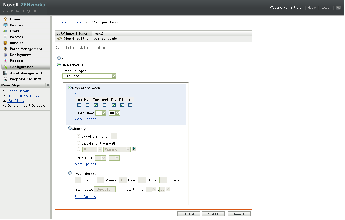The image size is (345, 220).
Task: Select the Fixed Interval radio button
Action: [70, 173]
